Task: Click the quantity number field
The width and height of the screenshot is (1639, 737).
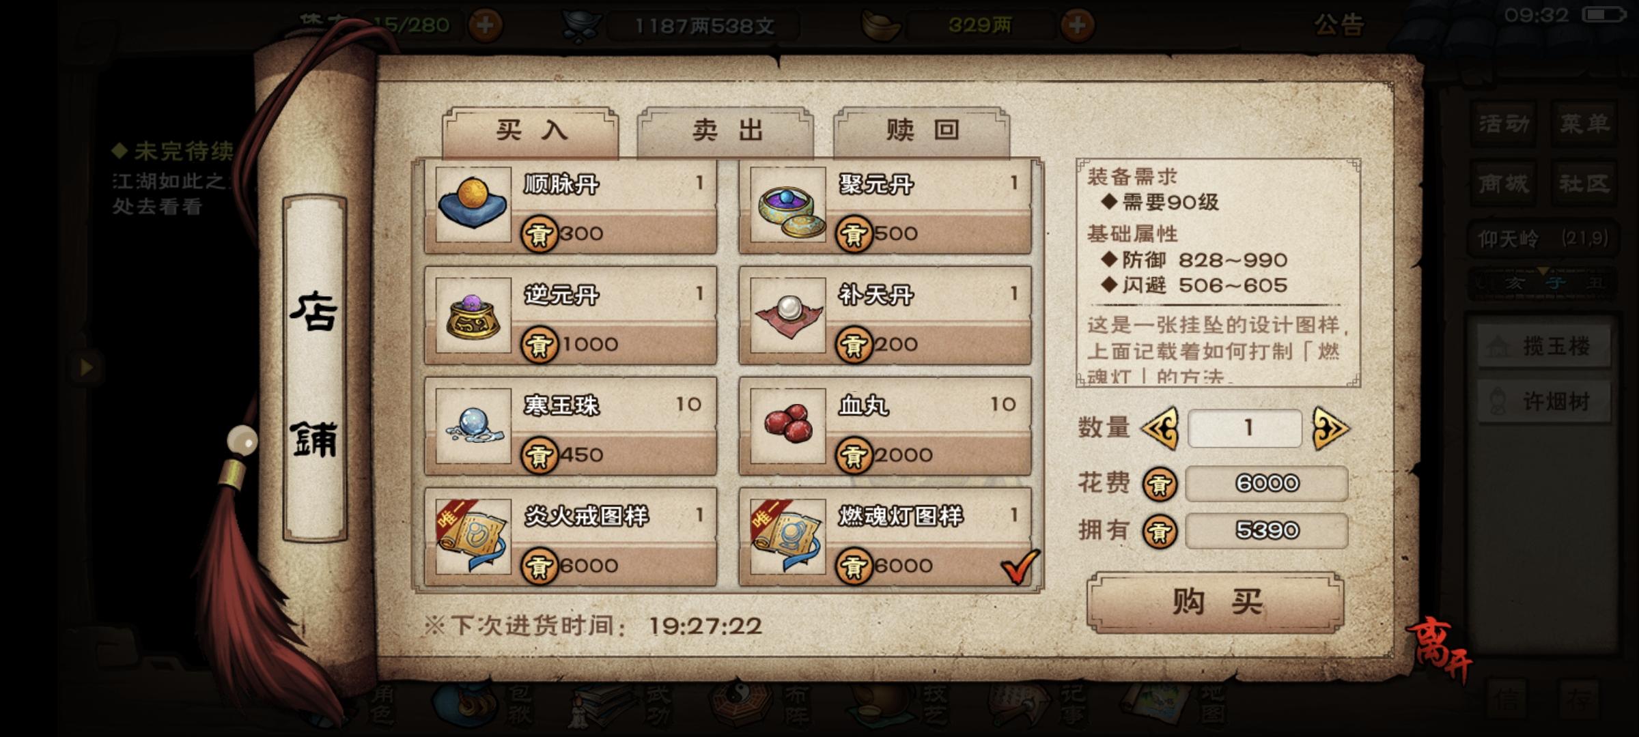Action: (1245, 429)
